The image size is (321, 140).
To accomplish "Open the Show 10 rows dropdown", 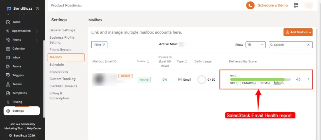I will [256, 45].
